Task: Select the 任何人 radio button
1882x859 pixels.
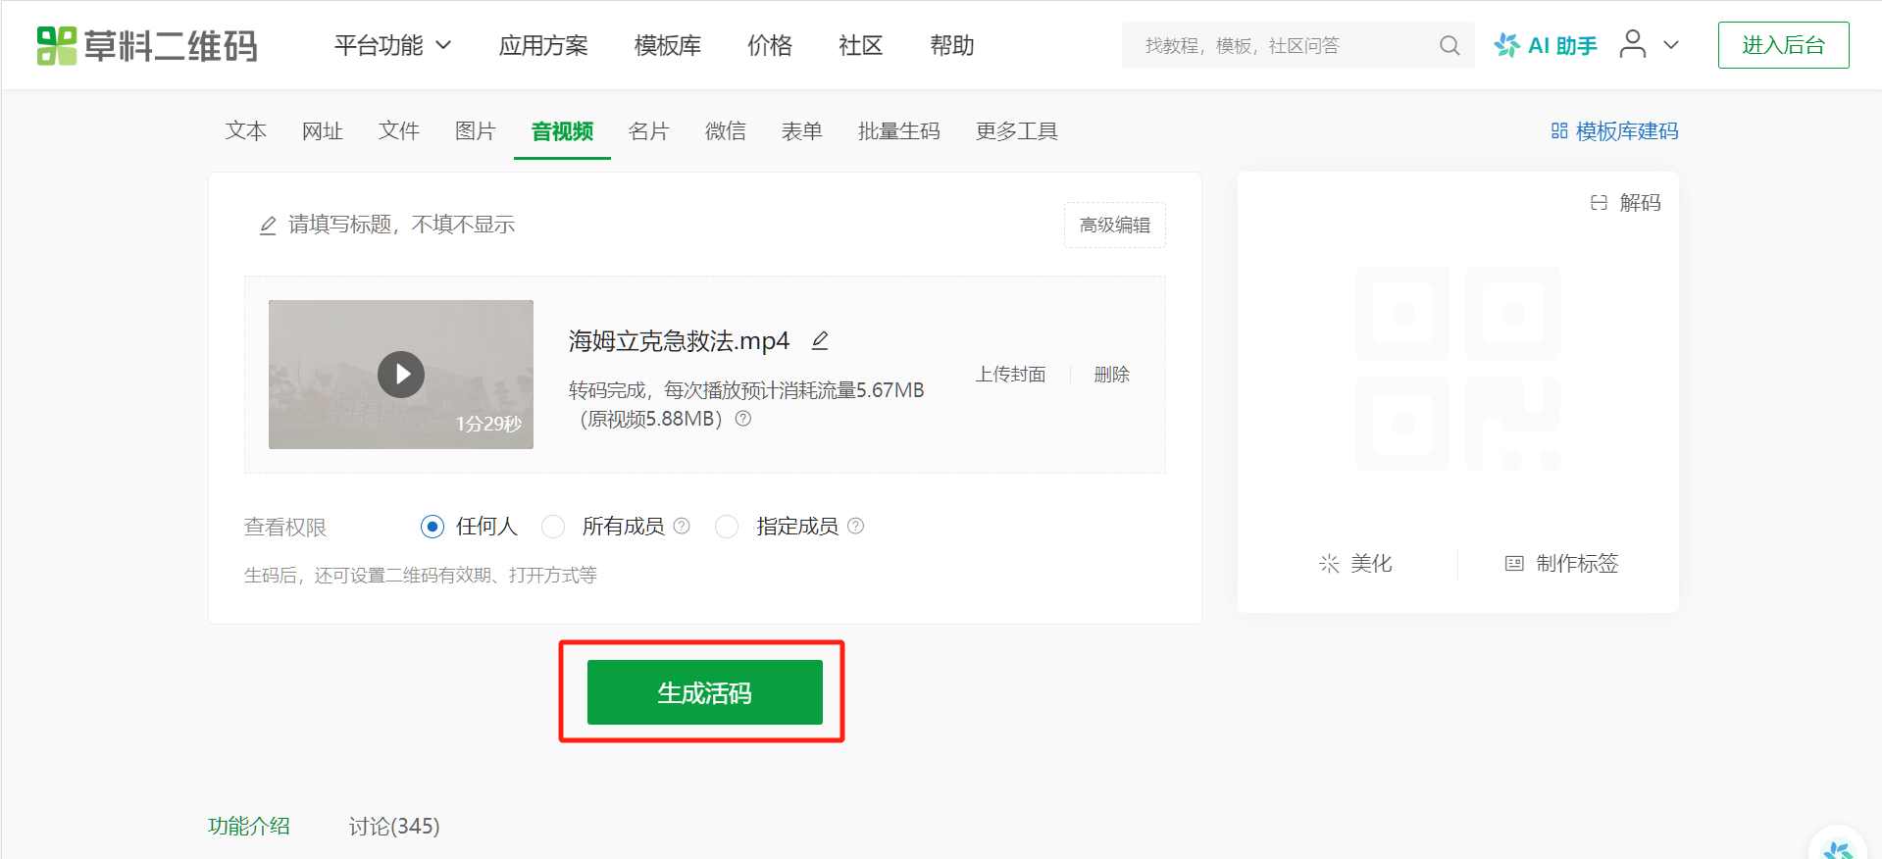Action: click(432, 527)
